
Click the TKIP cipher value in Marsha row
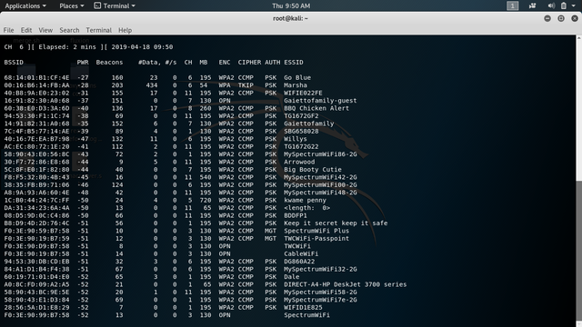click(x=246, y=85)
